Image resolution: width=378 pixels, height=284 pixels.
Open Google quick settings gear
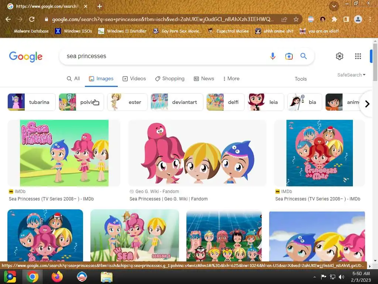pyautogui.click(x=340, y=56)
